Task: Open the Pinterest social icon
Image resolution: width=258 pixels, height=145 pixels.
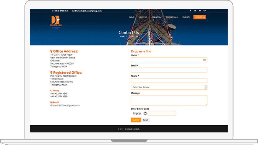Action: [x=200, y=11]
